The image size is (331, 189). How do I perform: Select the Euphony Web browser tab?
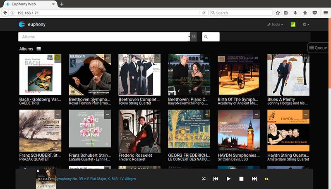31,4
